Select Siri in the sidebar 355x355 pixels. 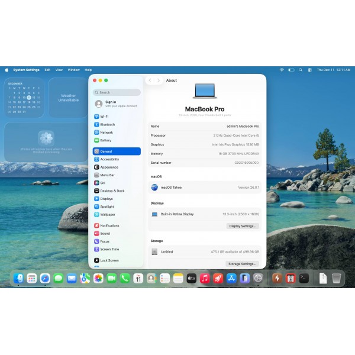pos(102,183)
